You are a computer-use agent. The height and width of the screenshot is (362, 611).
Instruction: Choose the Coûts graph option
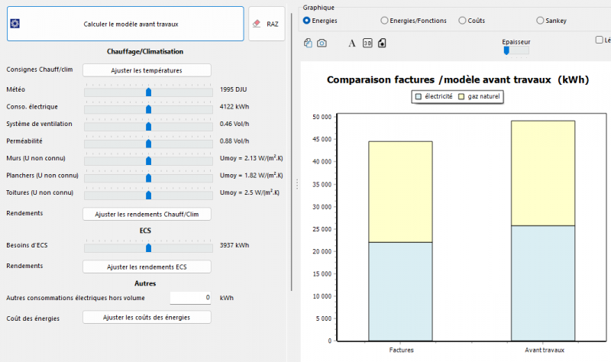point(463,21)
